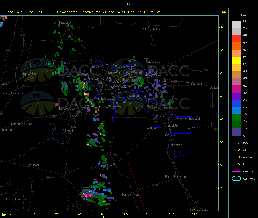Click the '100' tick on bottom km axis
Viewport: 258px width, 218px height.
coord(148,214)
